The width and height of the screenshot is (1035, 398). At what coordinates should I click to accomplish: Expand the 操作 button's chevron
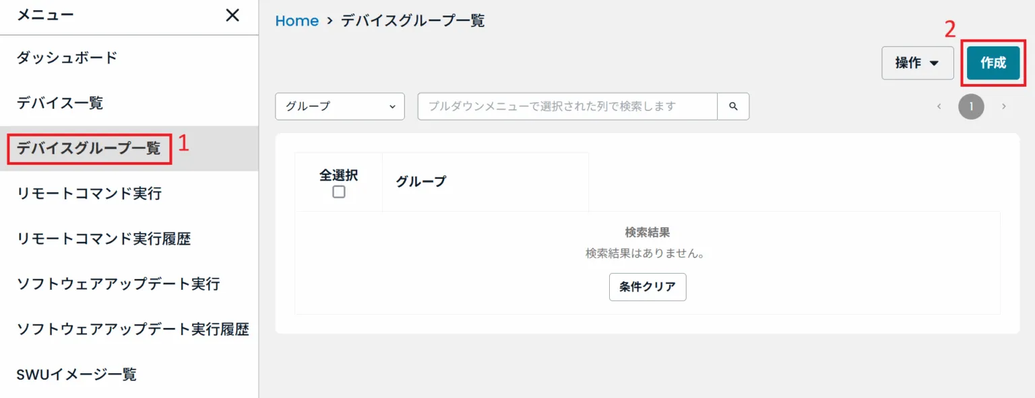(x=935, y=63)
